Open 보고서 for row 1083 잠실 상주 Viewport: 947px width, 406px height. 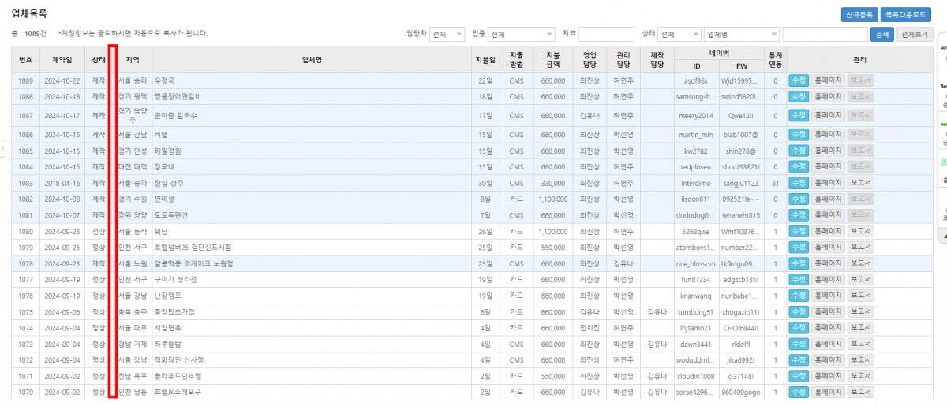click(x=861, y=183)
